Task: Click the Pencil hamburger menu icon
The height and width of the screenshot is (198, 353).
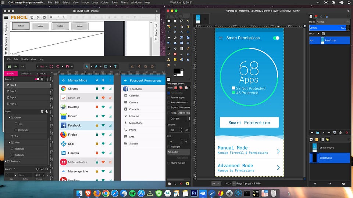Action: [x=6, y=17]
